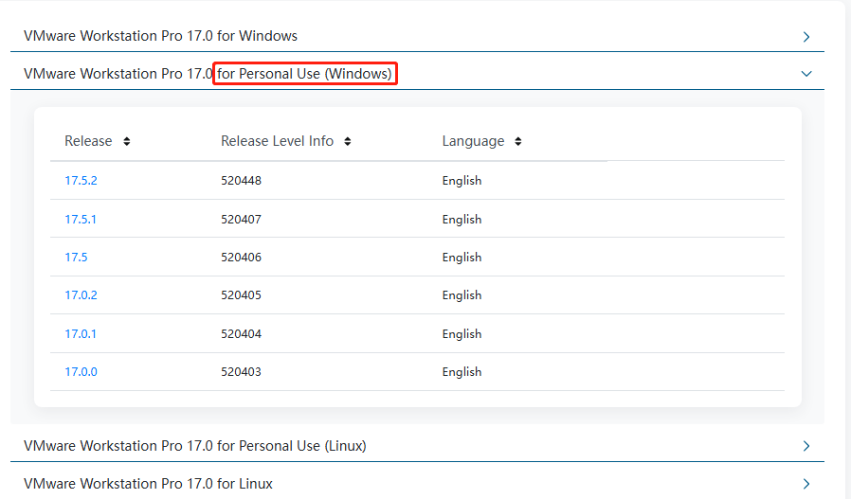
Task: Open release 17.0.1 link
Action: tap(81, 334)
